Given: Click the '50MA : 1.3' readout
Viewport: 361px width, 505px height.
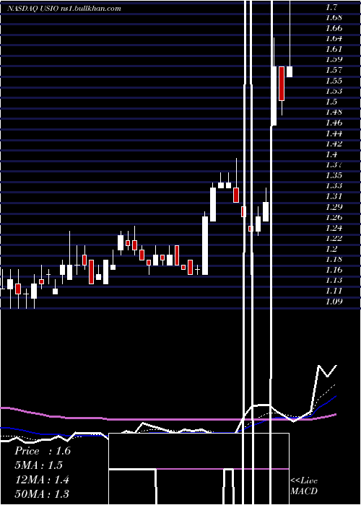Looking at the screenshot, I should pos(42,494).
